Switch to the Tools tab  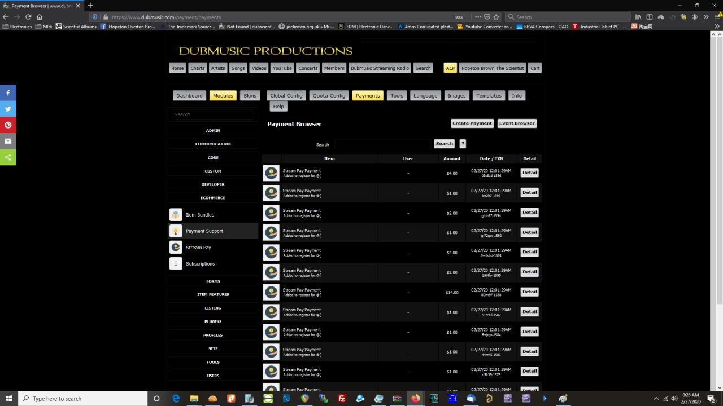coord(397,96)
